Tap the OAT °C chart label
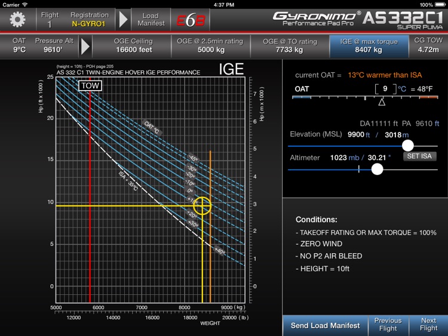448x336 pixels. 152,127
